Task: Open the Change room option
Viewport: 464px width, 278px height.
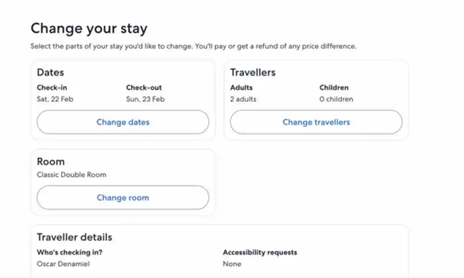Action: tap(123, 198)
